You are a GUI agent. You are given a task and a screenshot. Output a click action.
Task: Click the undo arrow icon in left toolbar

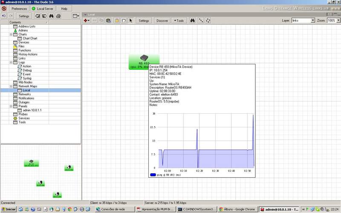point(4,16)
